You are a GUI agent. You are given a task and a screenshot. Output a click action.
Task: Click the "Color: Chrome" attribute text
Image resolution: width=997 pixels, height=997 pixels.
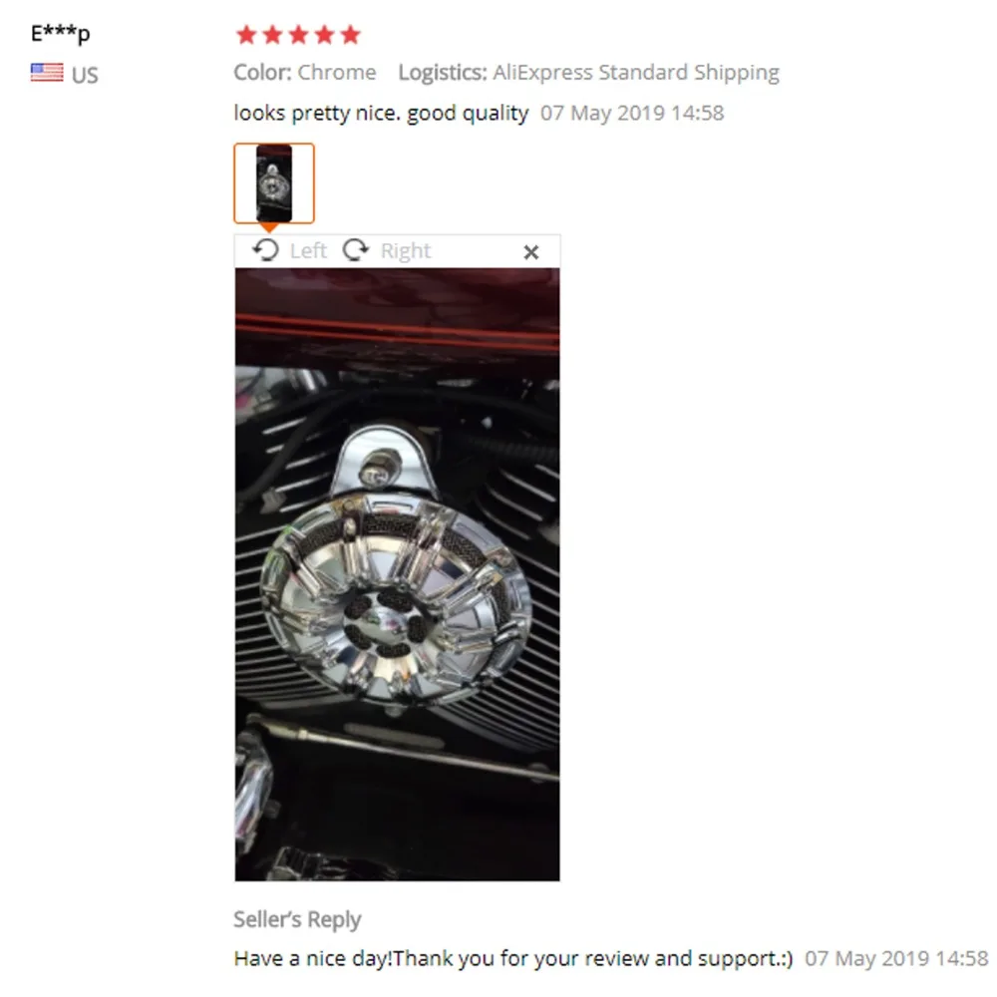coord(305,73)
